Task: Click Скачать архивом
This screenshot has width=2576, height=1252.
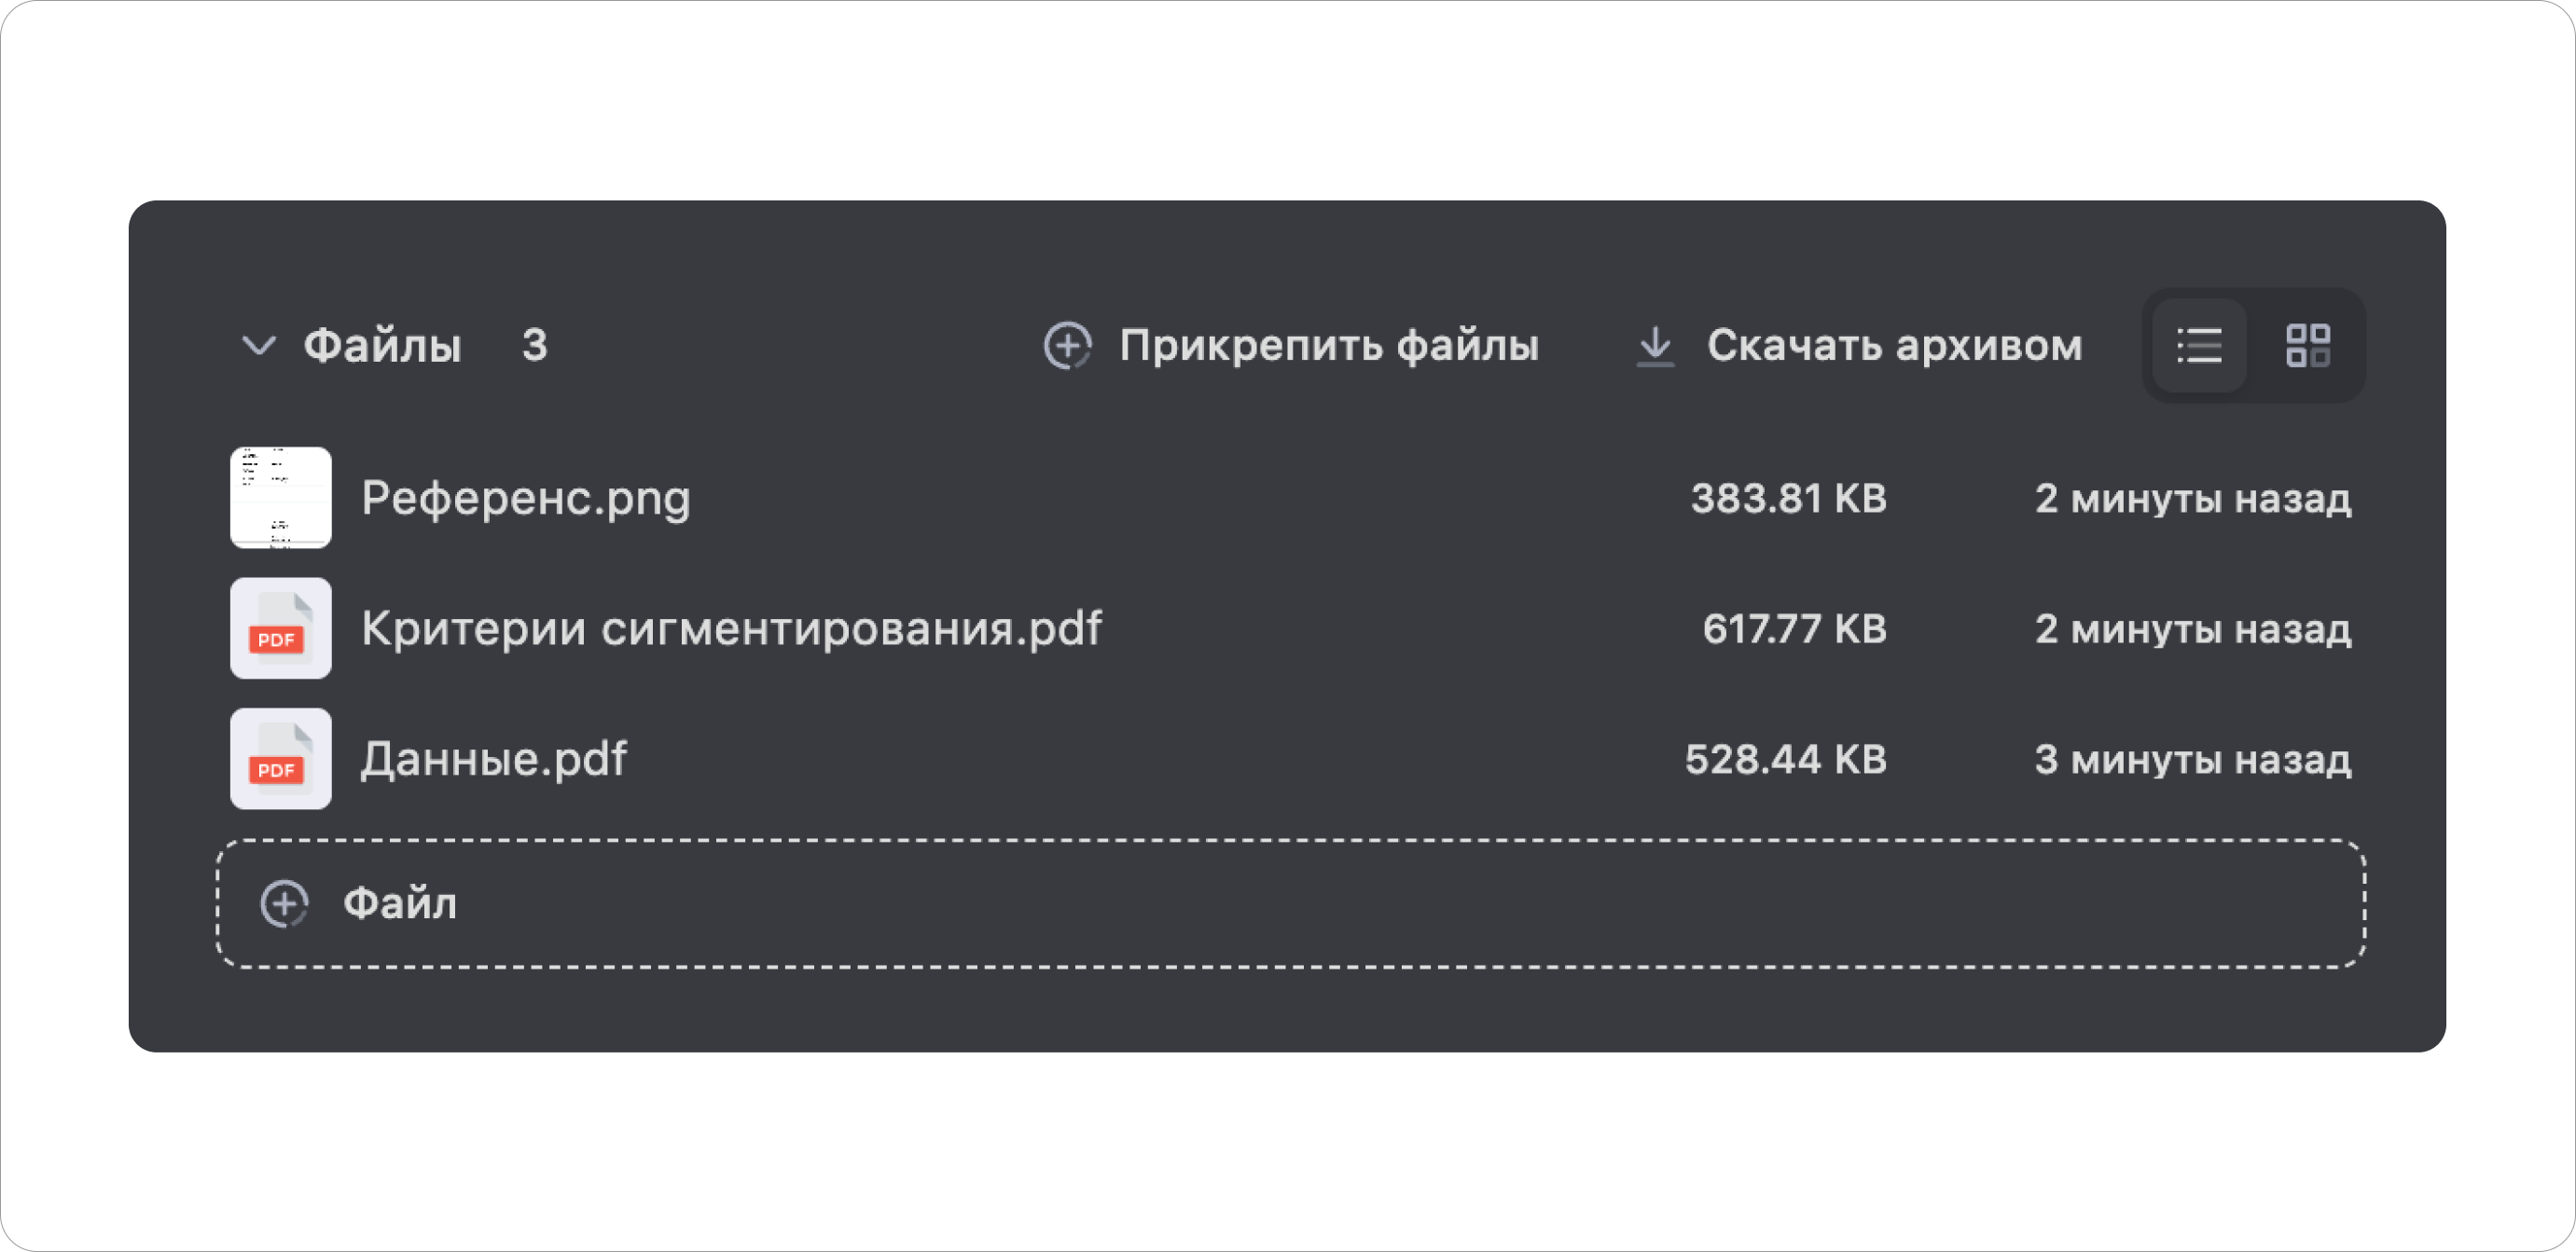Action: click(1894, 347)
